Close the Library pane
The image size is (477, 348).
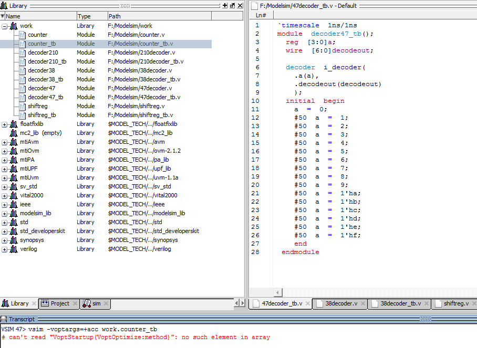click(240, 5)
